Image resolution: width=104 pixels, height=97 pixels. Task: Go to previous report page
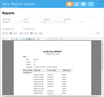(5, 39)
